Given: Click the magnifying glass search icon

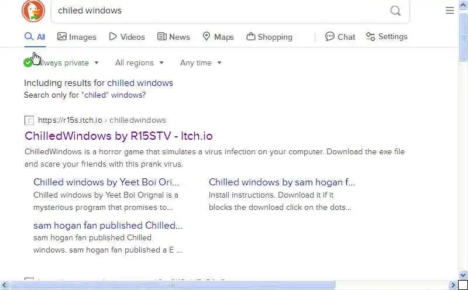Looking at the screenshot, I should click(395, 11).
